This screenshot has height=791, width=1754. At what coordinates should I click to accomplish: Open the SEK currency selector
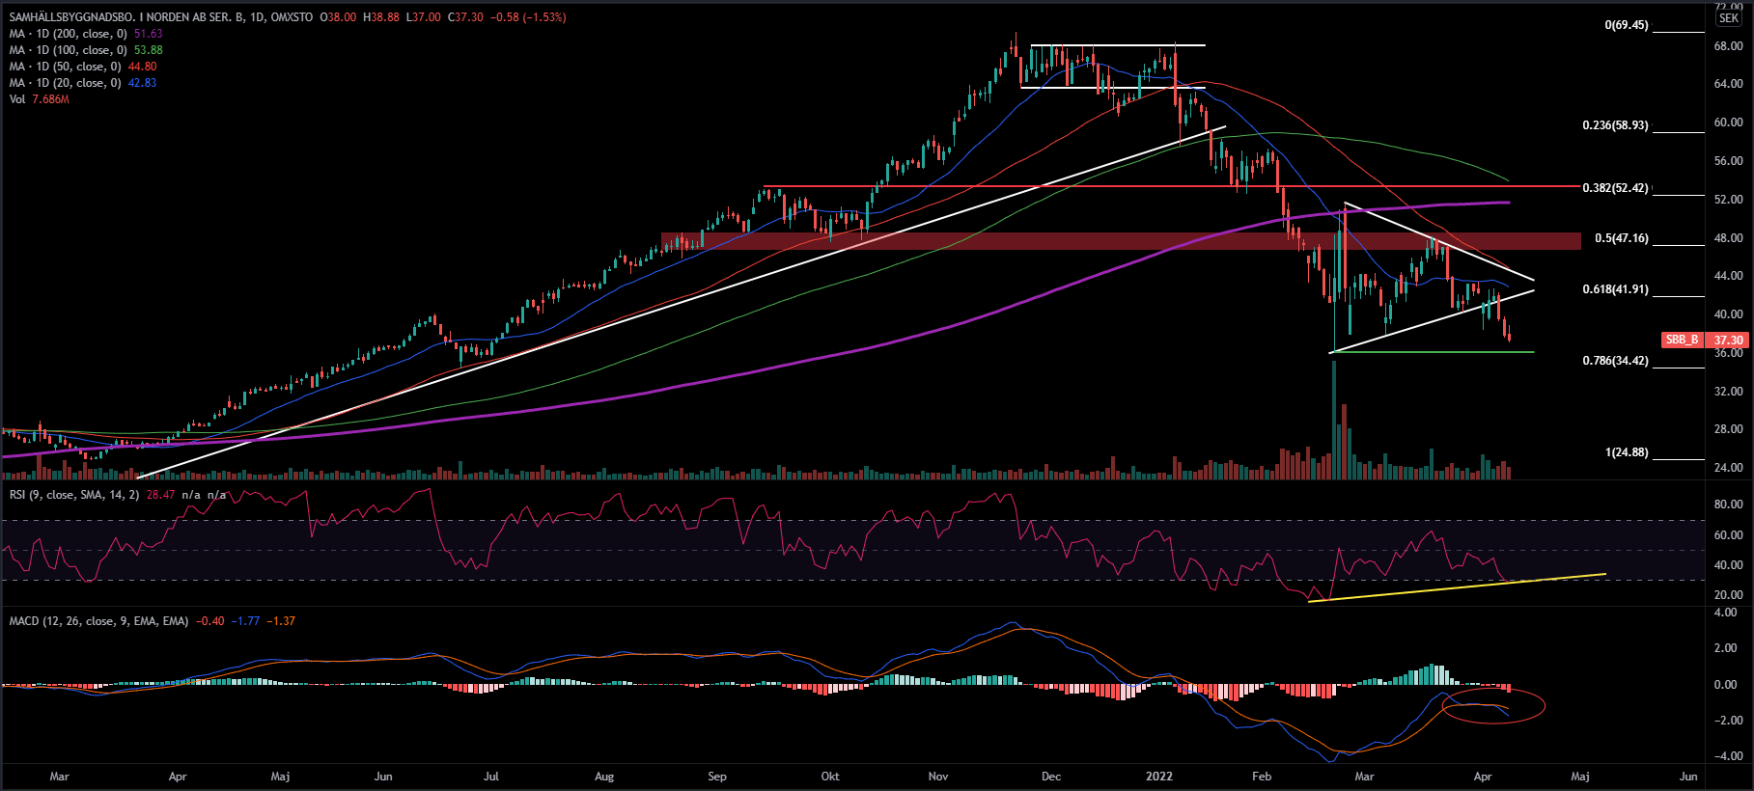pos(1728,18)
